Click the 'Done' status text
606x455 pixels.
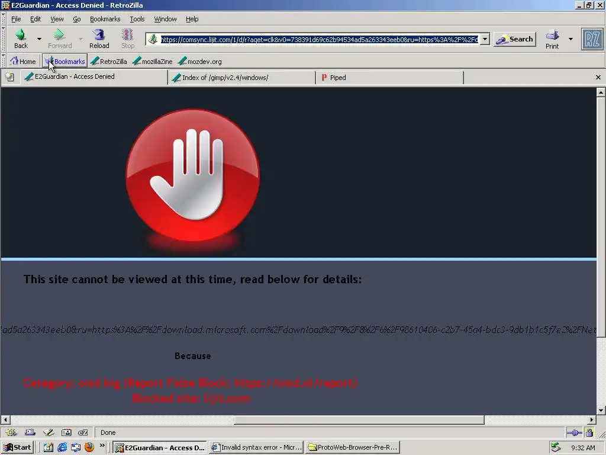108,432
